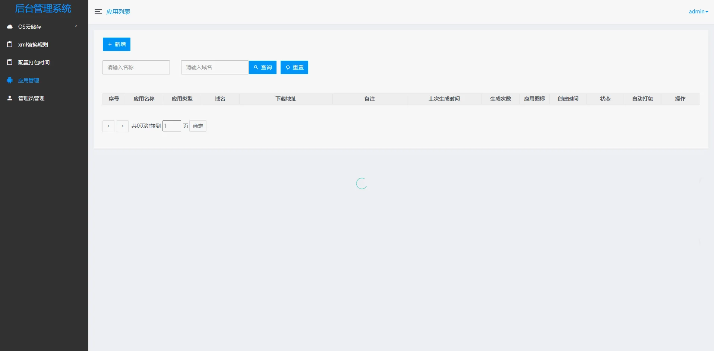Screen dimensions: 714x351
Task: Click the user icon beside 管理员管理
Action: 10,98
